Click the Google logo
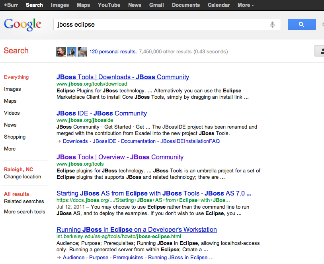The height and width of the screenshot is (264, 324). pos(23,25)
